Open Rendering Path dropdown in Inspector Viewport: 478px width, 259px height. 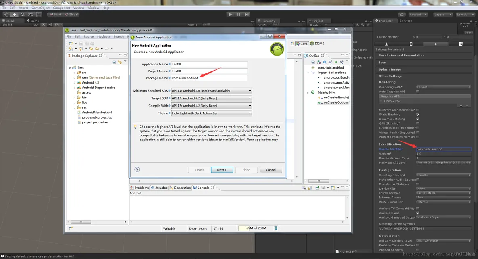[x=443, y=87]
